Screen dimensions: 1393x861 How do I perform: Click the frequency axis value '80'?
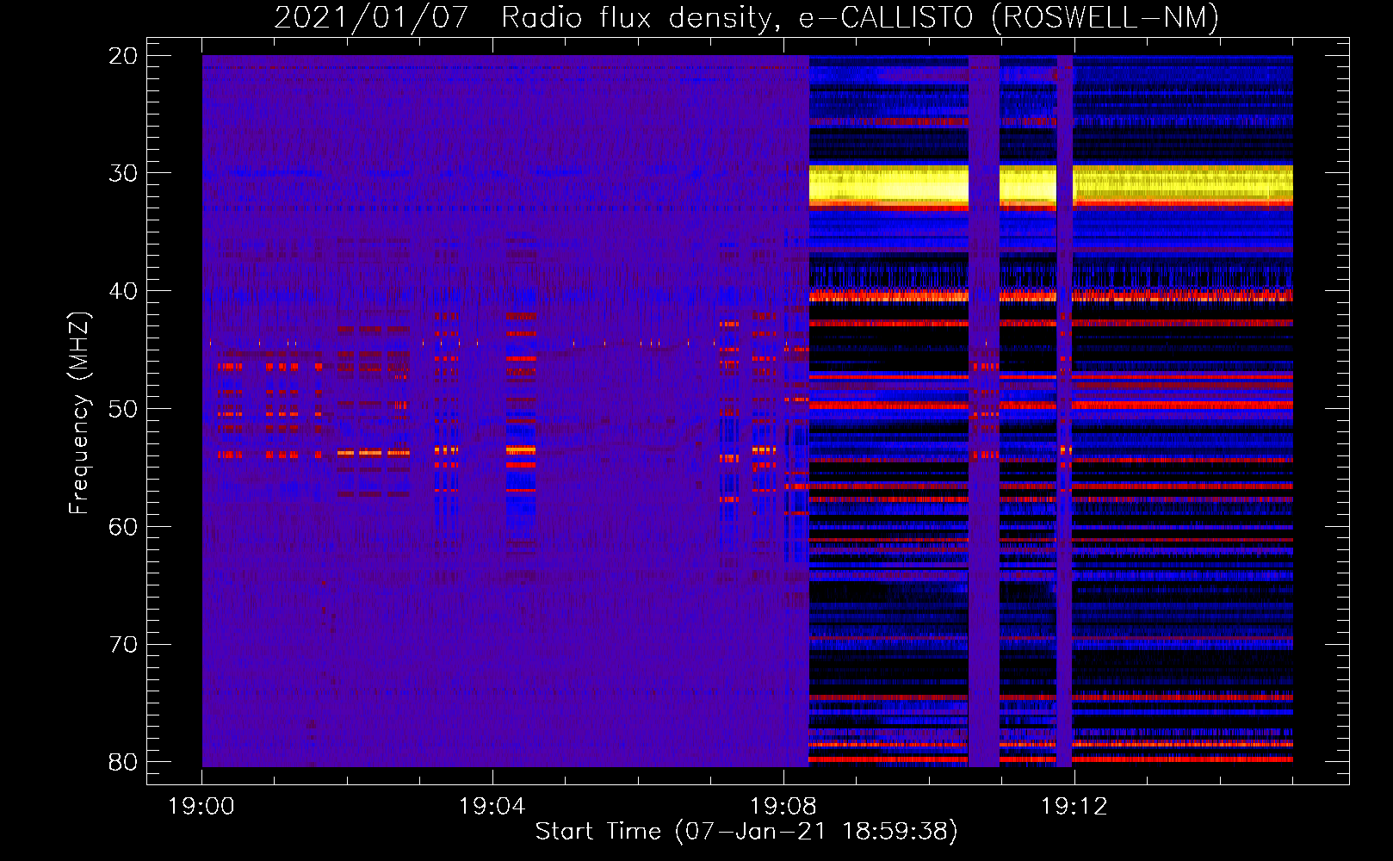123,762
